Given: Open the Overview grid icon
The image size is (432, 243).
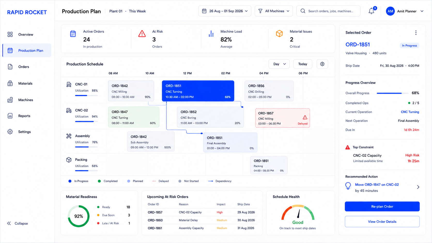Looking at the screenshot, I should pos(10,34).
